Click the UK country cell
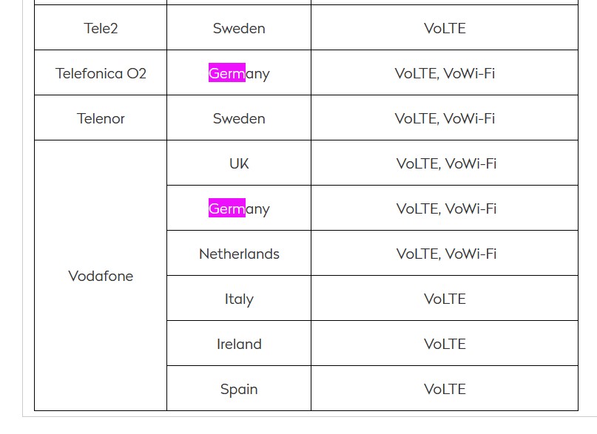This screenshot has height=434, width=597. (x=239, y=163)
